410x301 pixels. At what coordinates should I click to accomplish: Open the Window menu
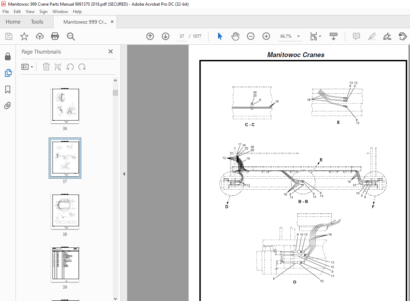click(60, 12)
